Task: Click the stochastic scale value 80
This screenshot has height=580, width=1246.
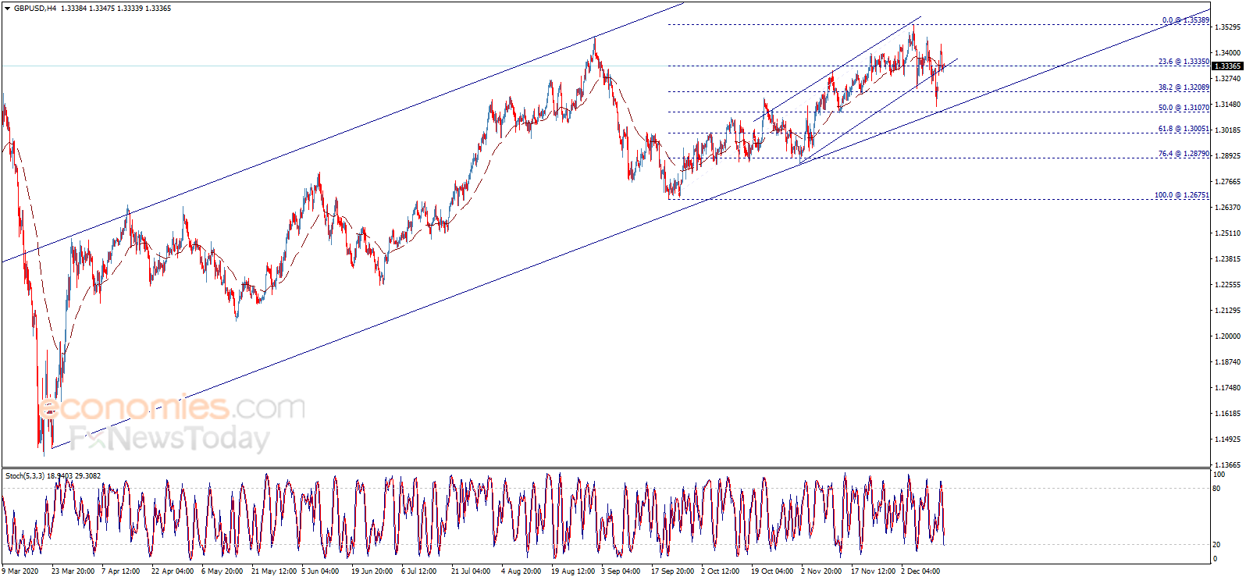Action: [1216, 489]
